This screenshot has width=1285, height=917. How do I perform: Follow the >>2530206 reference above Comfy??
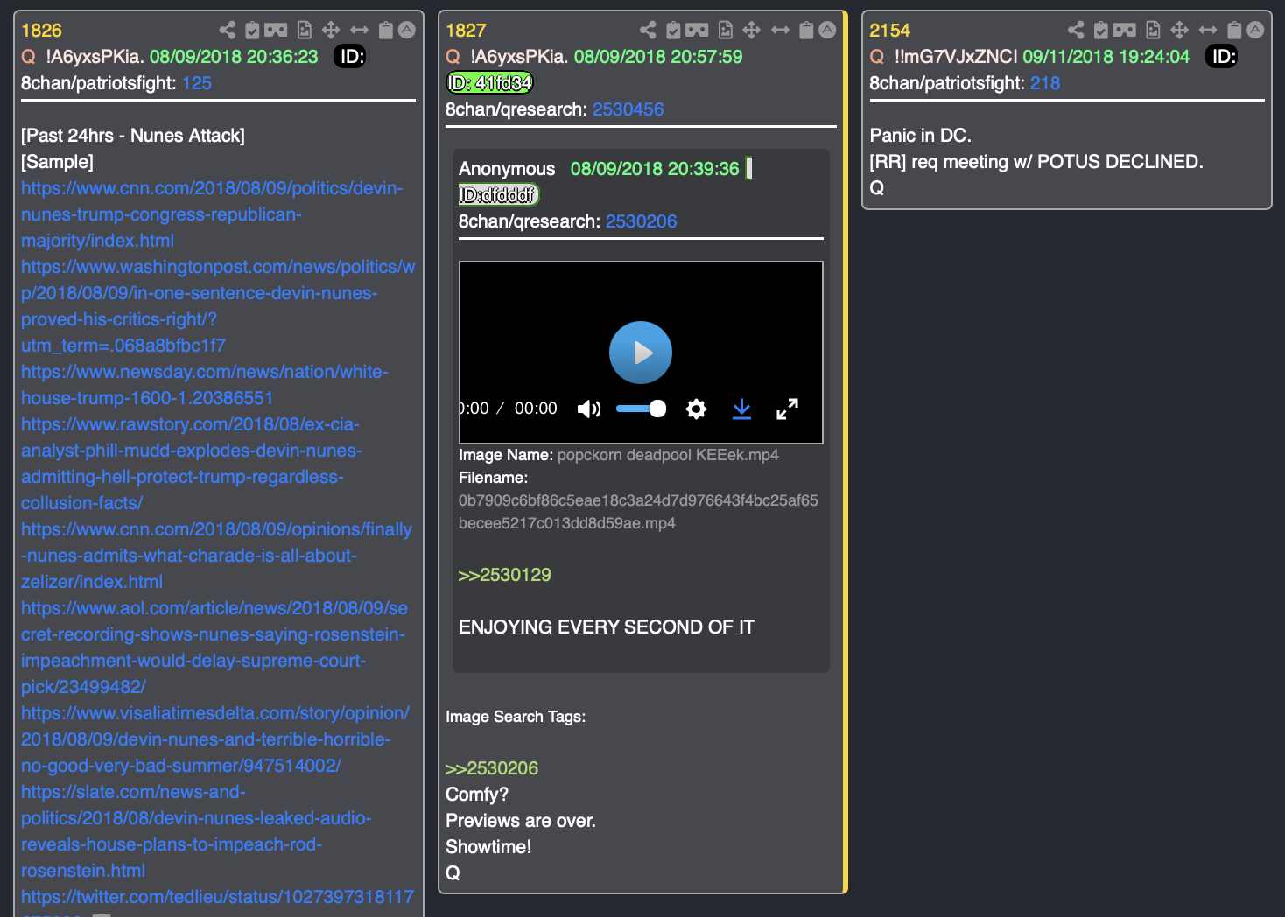point(492,768)
